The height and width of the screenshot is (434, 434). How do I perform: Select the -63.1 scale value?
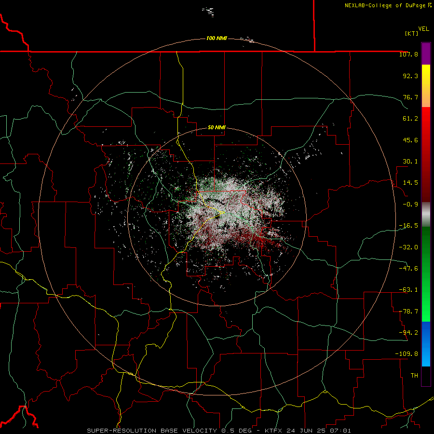[x=408, y=290]
